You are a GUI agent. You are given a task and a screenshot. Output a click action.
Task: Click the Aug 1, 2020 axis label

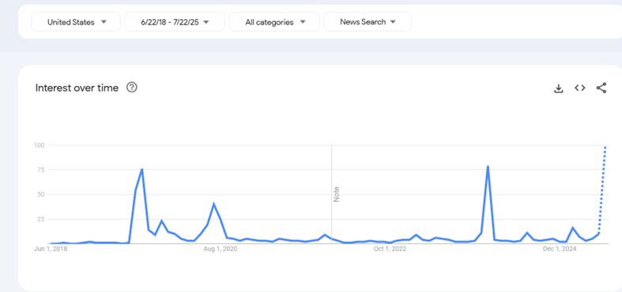221,249
